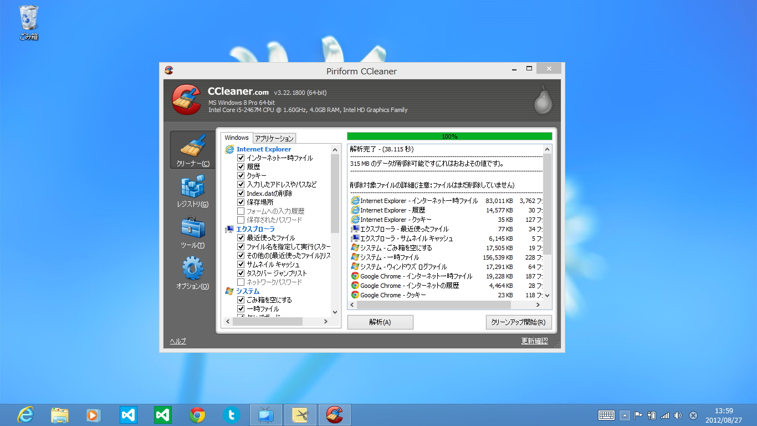Launch the CCleaner taskbar icon
This screenshot has height=426, width=757.
(x=335, y=414)
